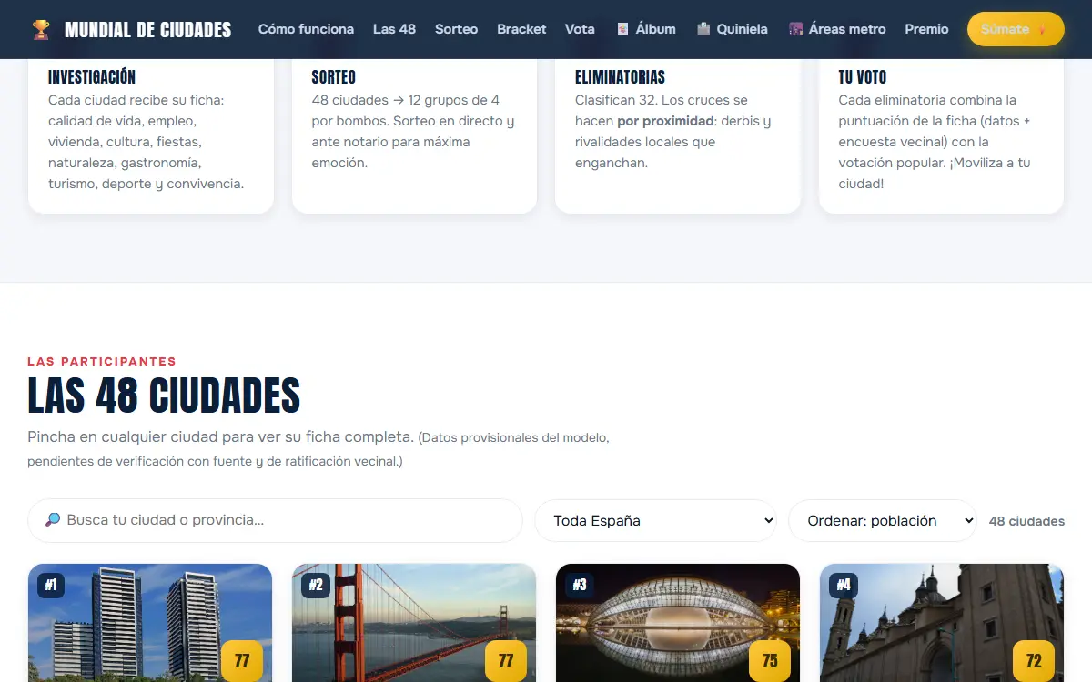The image size is (1092, 682).
Task: Open the Toda España region dropdown
Action: pyautogui.click(x=655, y=521)
